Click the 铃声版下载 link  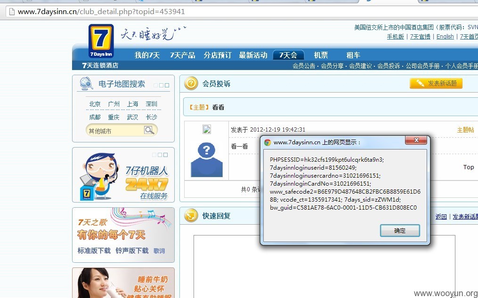(x=132, y=251)
